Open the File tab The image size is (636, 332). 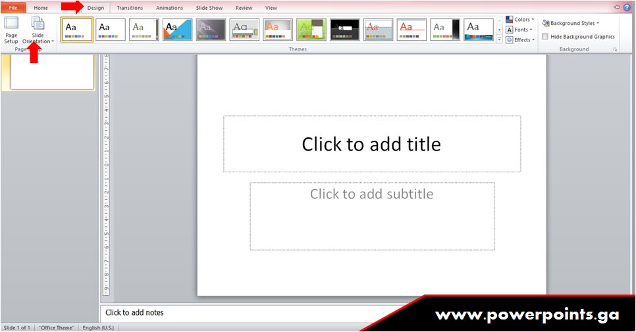tap(13, 8)
